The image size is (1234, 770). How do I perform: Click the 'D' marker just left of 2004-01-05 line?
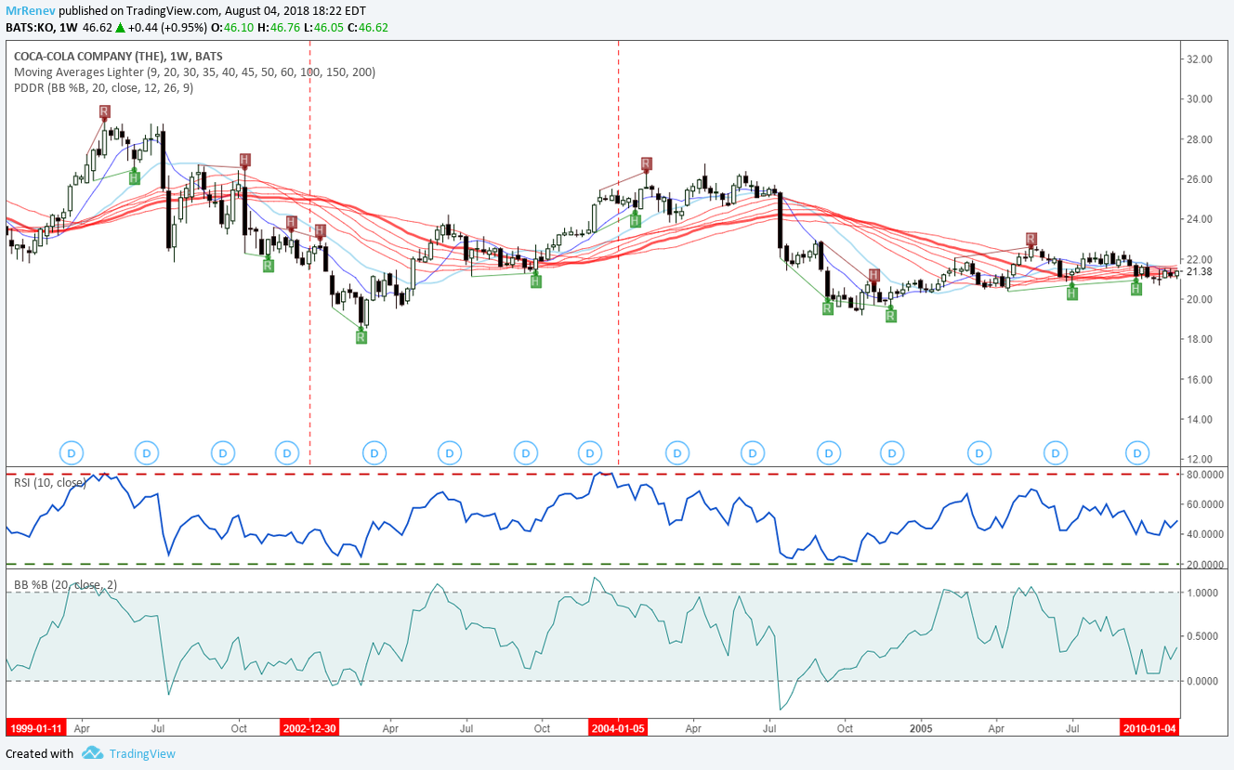[x=590, y=453]
